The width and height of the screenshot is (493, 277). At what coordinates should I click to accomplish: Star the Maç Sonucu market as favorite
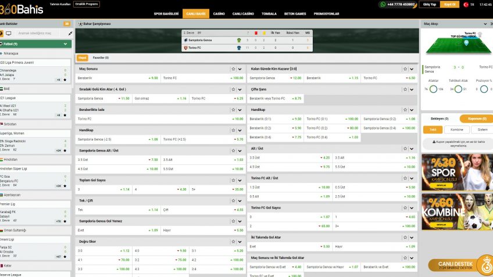233,69
